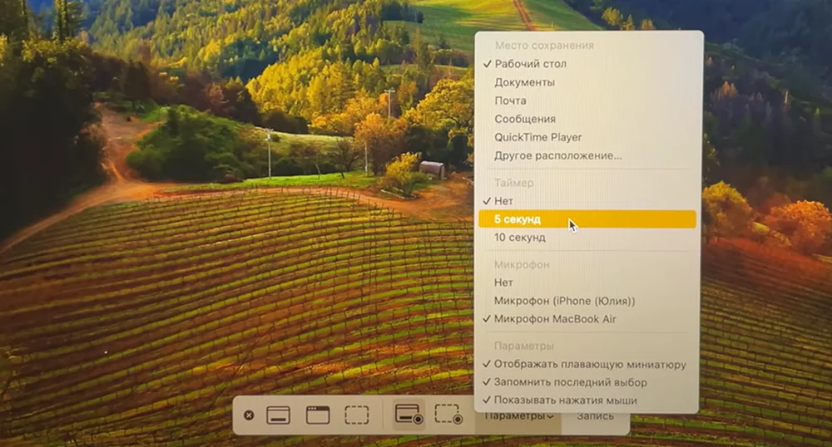Viewport: 832px width, 447px height.
Task: Set the timer to 5 секунд
Action: [587, 219]
